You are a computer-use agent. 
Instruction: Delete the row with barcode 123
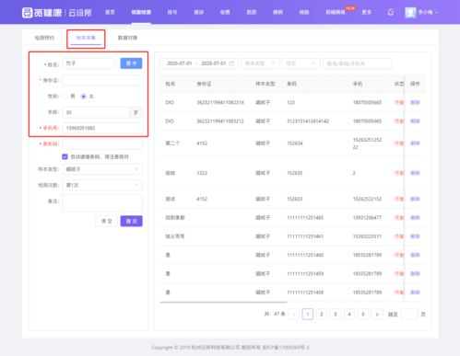tap(415, 102)
